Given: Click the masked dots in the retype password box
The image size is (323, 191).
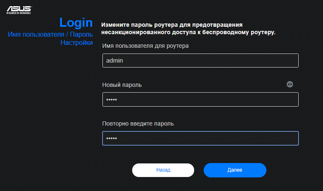Looking at the screenshot, I should click(112, 139).
